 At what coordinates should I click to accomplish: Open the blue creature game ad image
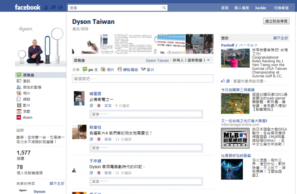click(x=232, y=169)
